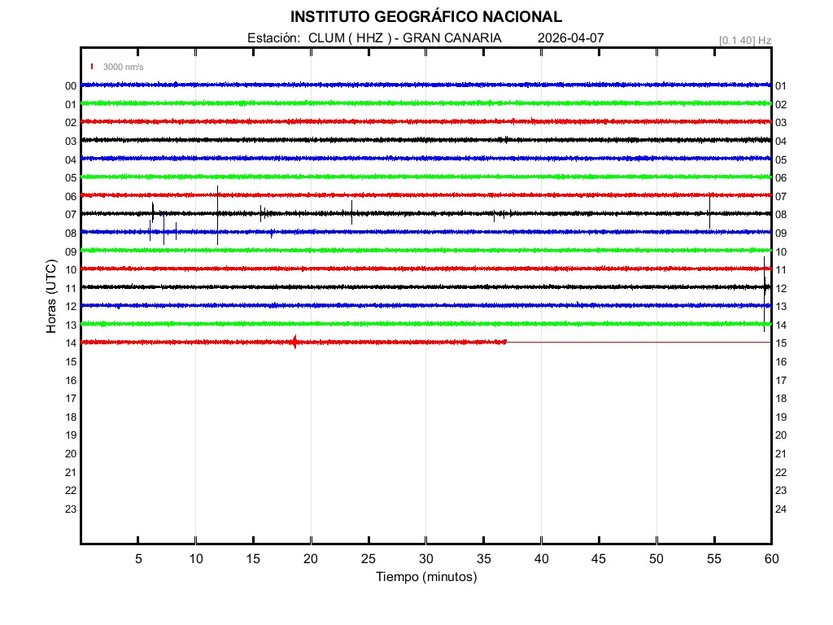
Task: Click the 30 minute tick label
Action: 425,559
